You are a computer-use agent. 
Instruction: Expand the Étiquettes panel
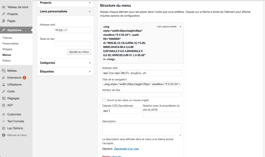point(90,71)
